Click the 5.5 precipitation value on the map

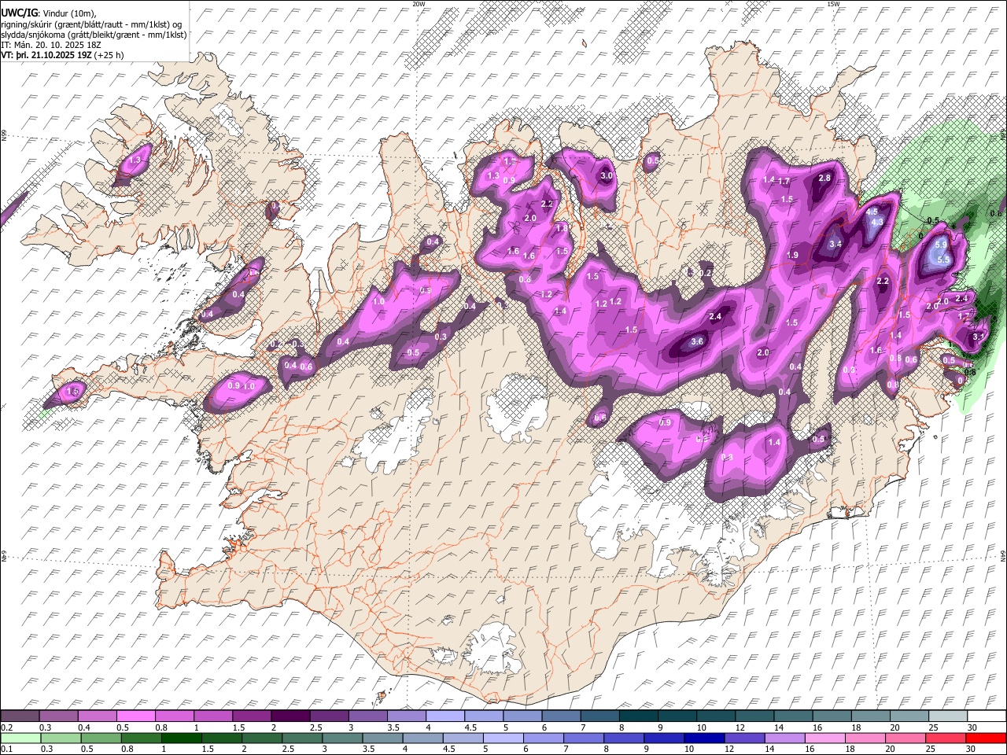tap(944, 259)
